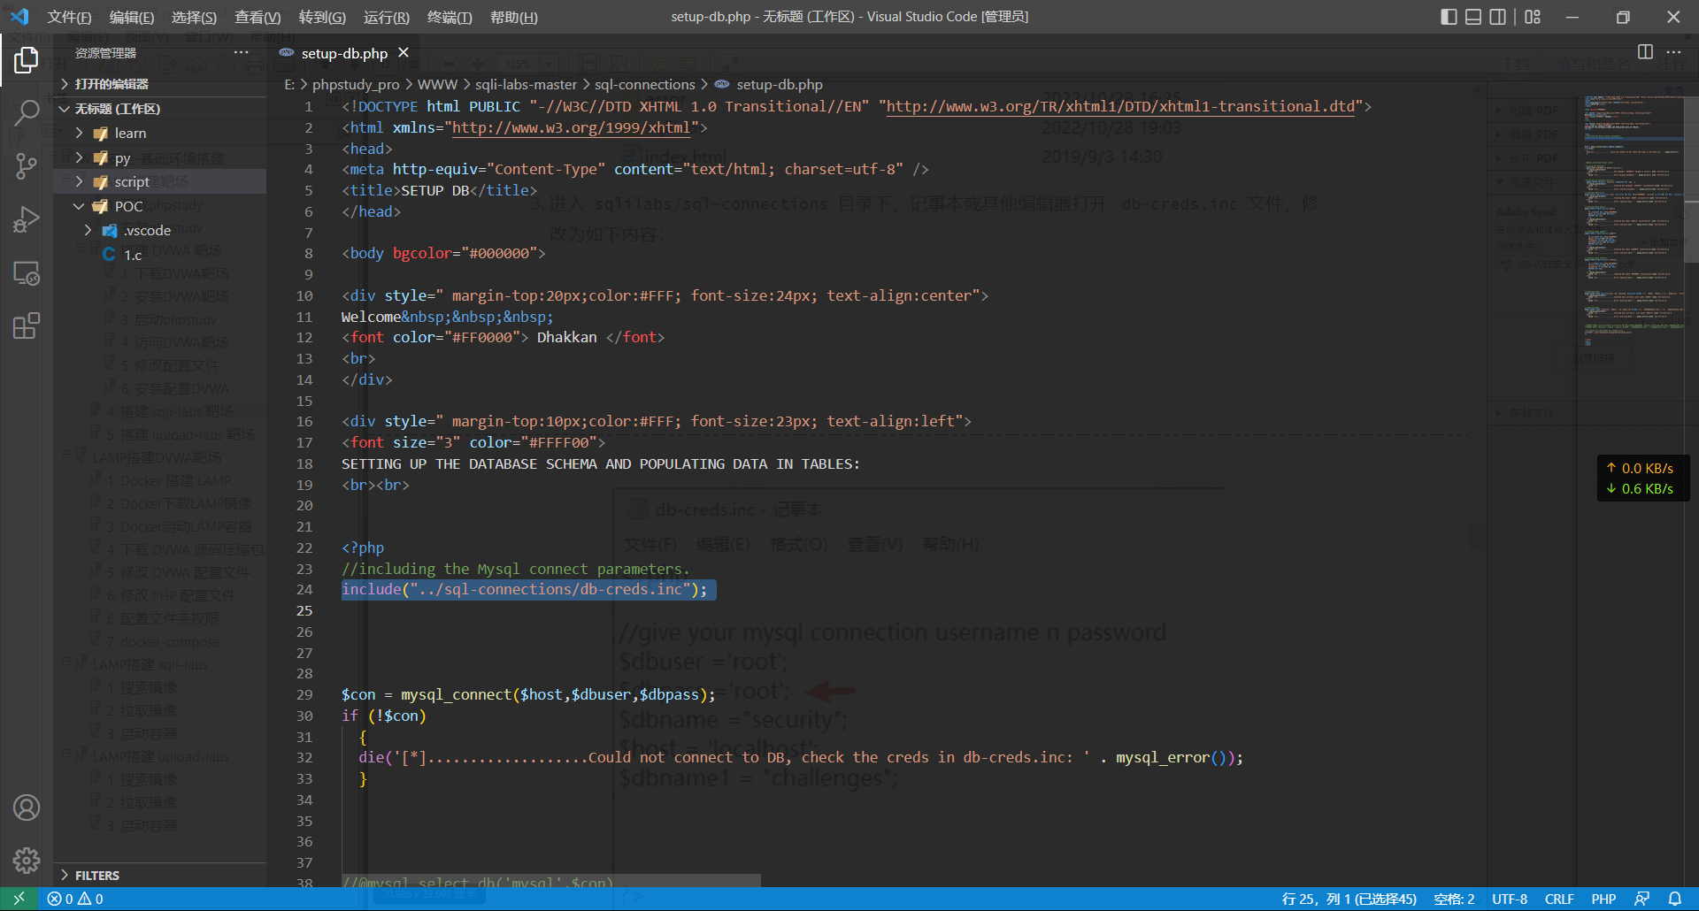Click the mysql_connect line 29

point(528,694)
